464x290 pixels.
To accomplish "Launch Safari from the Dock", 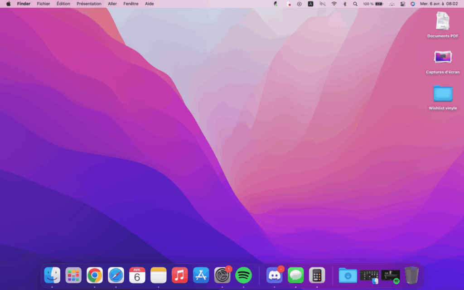I will [116, 275].
